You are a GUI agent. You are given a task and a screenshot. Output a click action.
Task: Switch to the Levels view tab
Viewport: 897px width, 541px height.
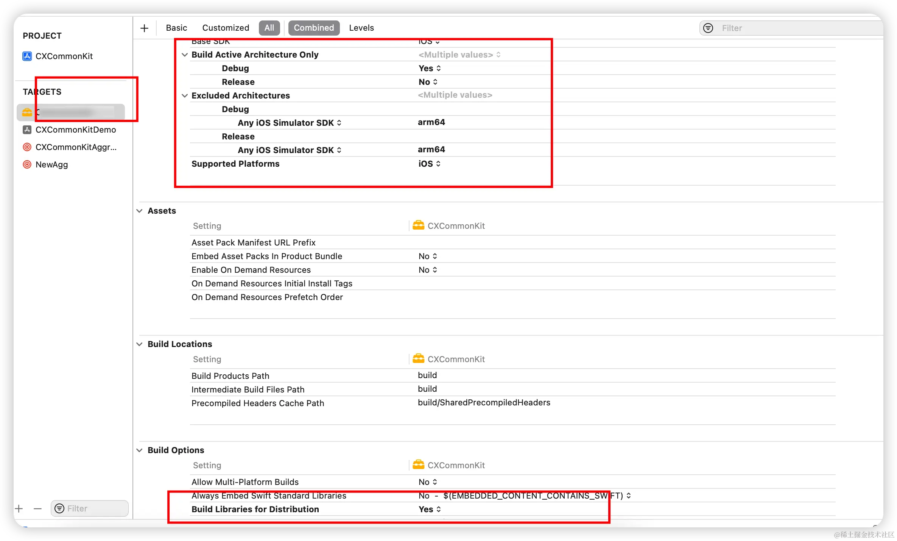coord(361,28)
